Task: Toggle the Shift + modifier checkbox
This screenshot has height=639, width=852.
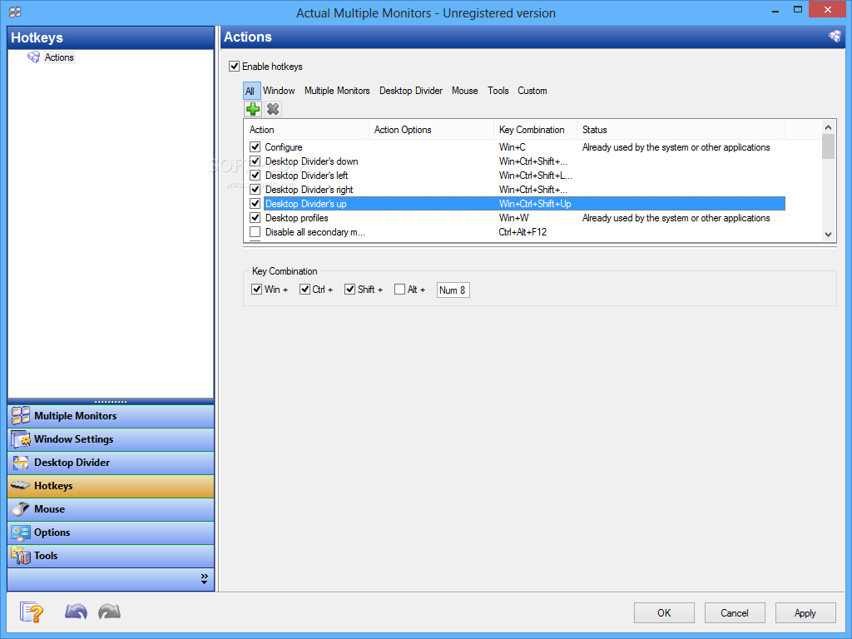Action: click(350, 289)
